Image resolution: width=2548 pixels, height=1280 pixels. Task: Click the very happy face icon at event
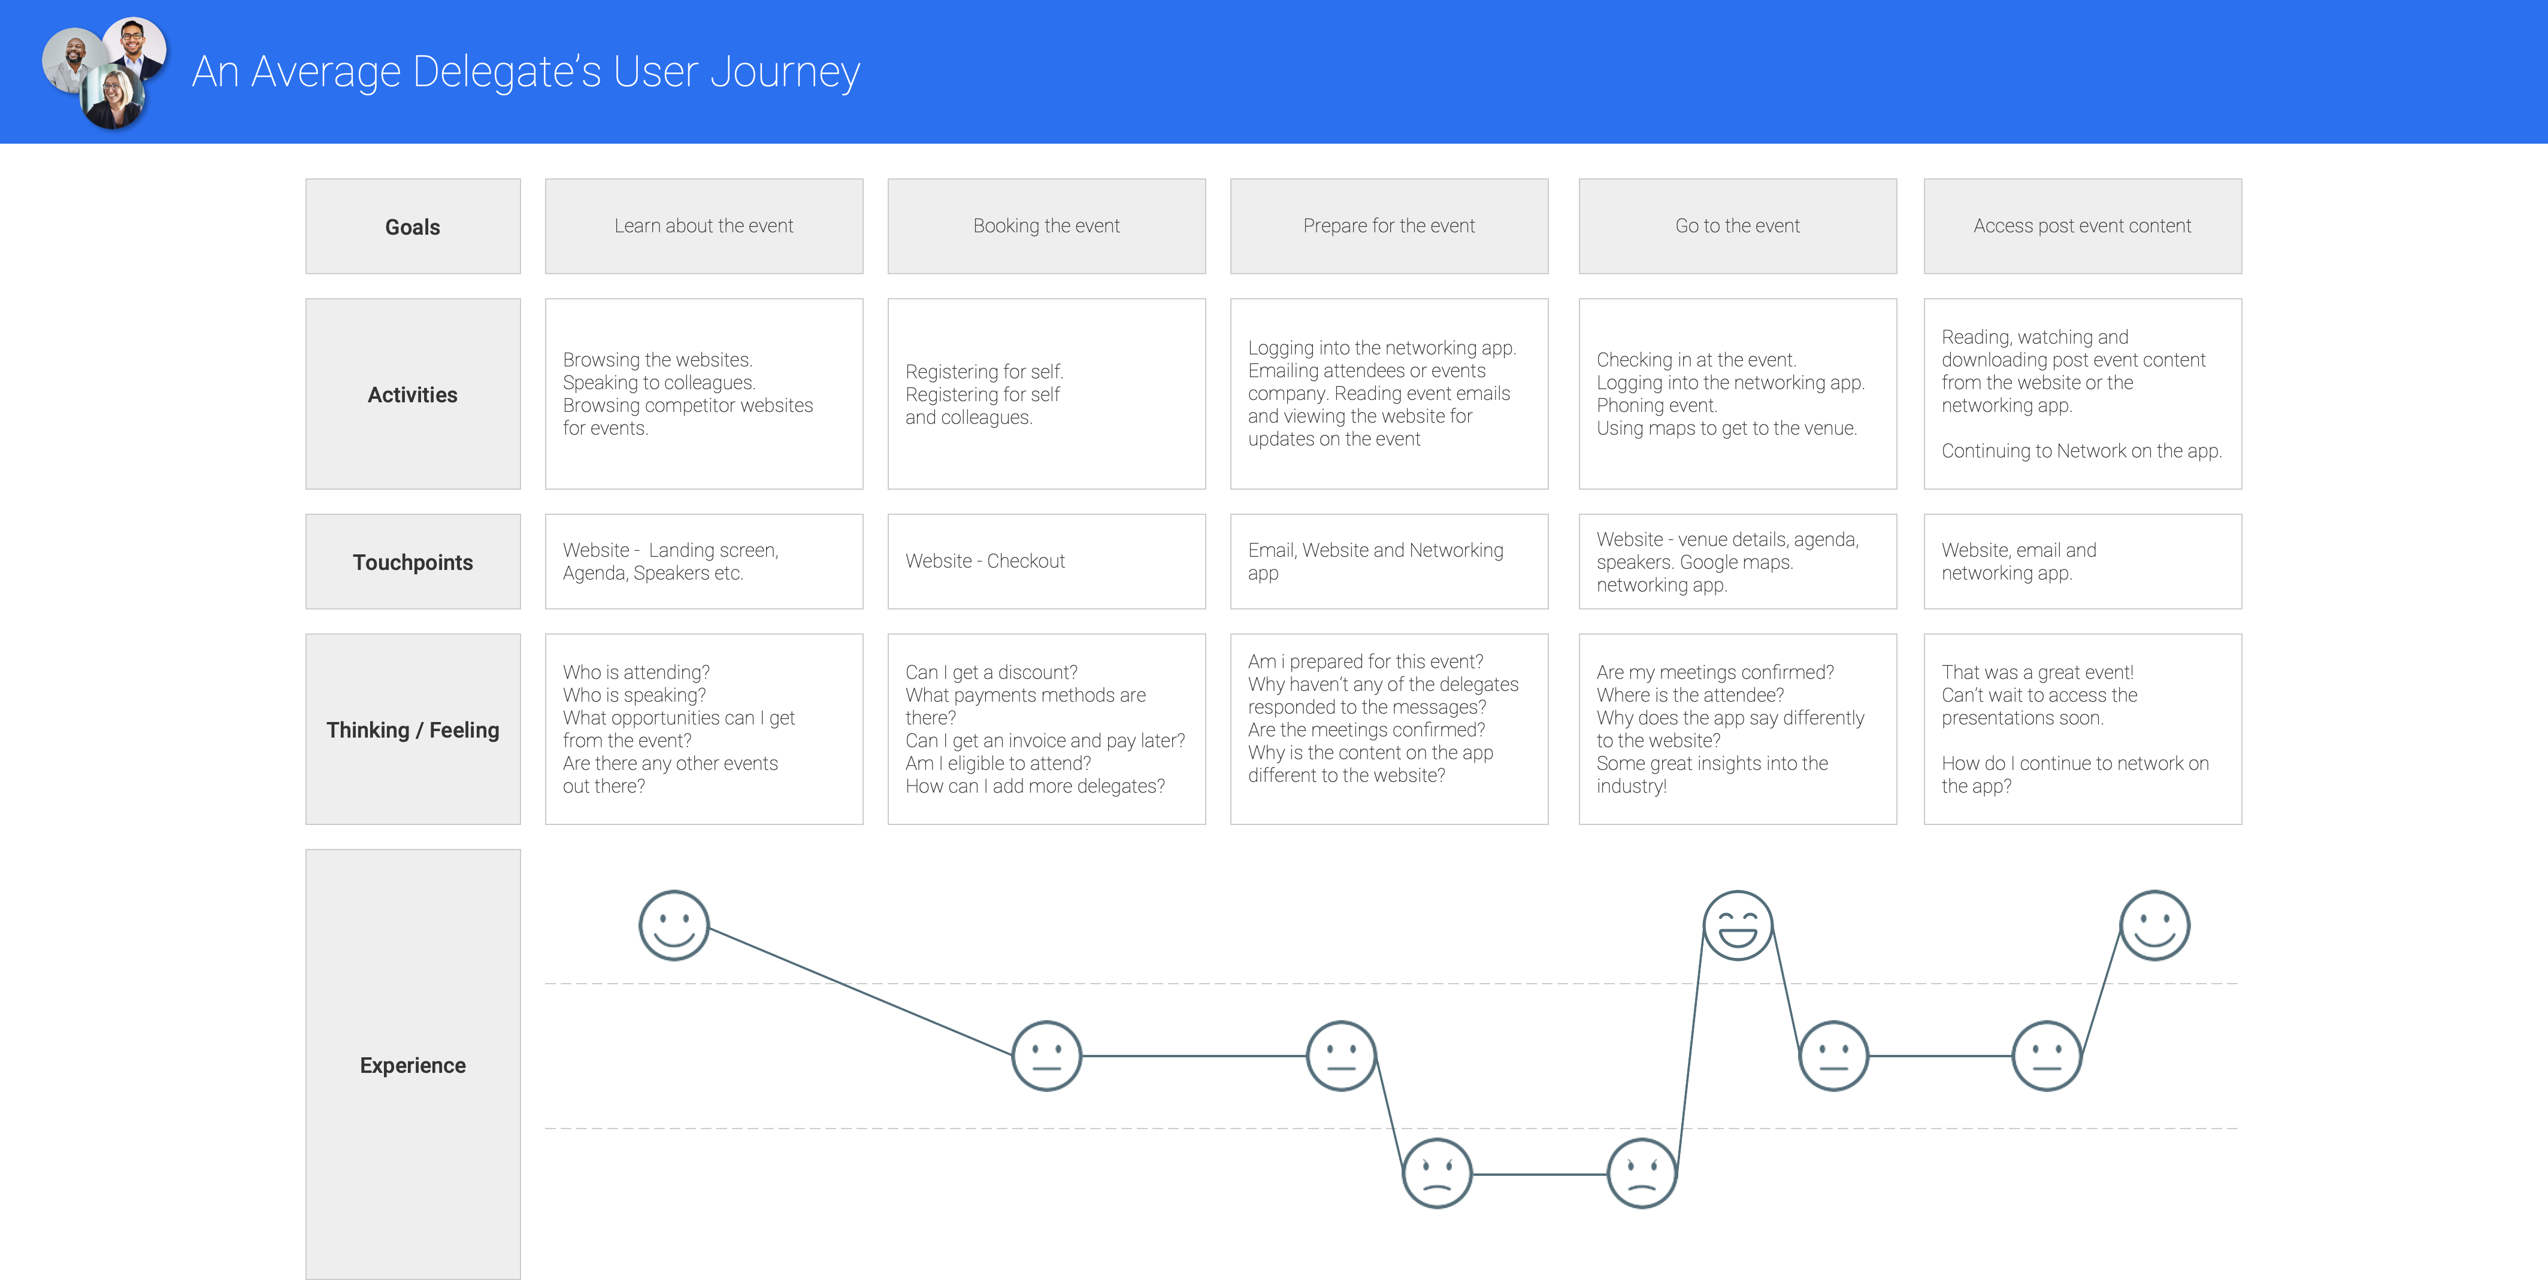coord(1736,927)
